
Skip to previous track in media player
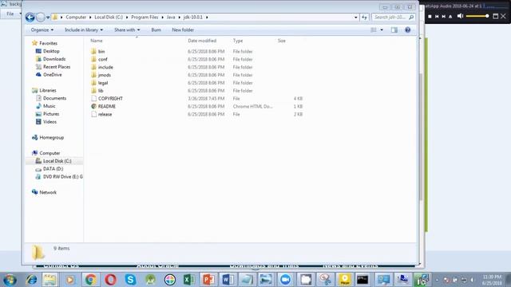pyautogui.click(x=437, y=16)
